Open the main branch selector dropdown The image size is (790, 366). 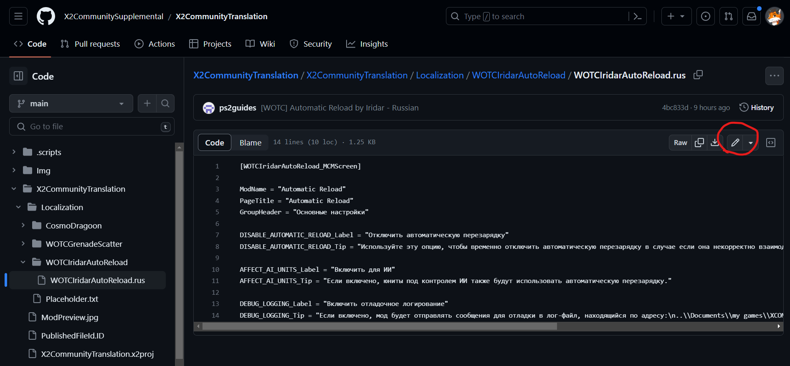click(71, 103)
